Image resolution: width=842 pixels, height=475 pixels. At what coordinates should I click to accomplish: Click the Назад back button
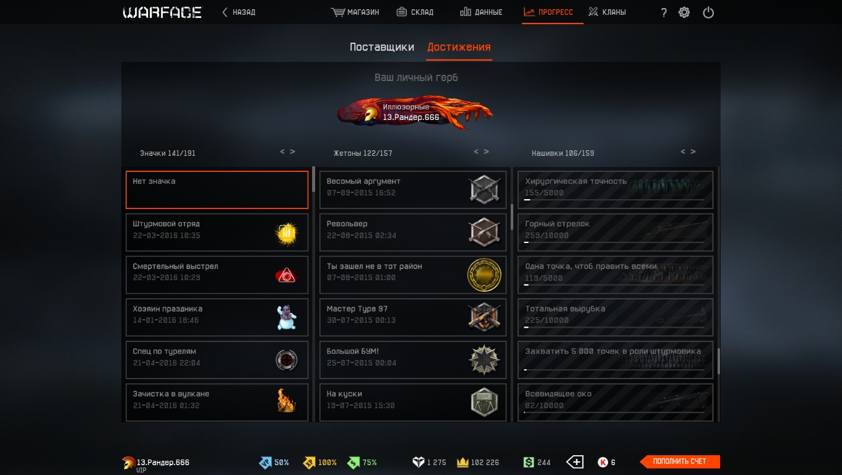[x=239, y=12]
